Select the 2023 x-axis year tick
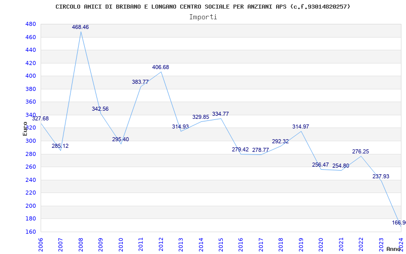 point(381,244)
